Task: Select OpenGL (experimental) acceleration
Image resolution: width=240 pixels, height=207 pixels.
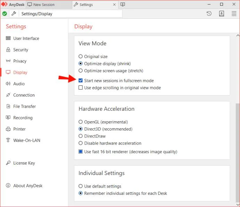Action: click(x=80, y=122)
